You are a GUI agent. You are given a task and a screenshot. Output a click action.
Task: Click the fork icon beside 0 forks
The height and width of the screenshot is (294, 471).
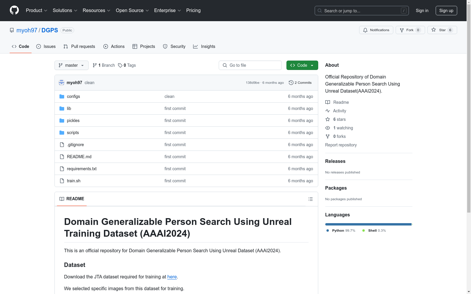(328, 136)
